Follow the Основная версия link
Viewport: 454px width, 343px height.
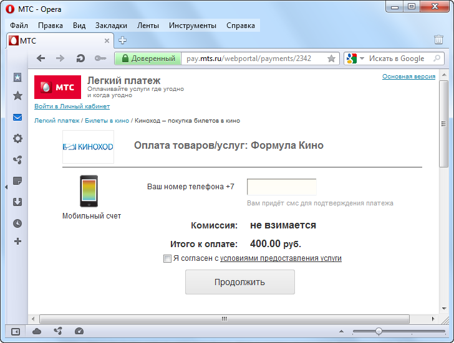coord(408,77)
